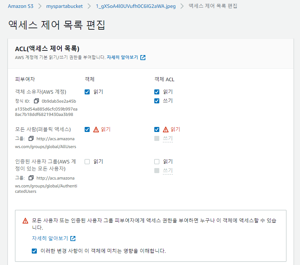This screenshot has height=265, width=300.
Task: Click the dotted-underline 쓰기 label in public row
Action: [x=168, y=138]
